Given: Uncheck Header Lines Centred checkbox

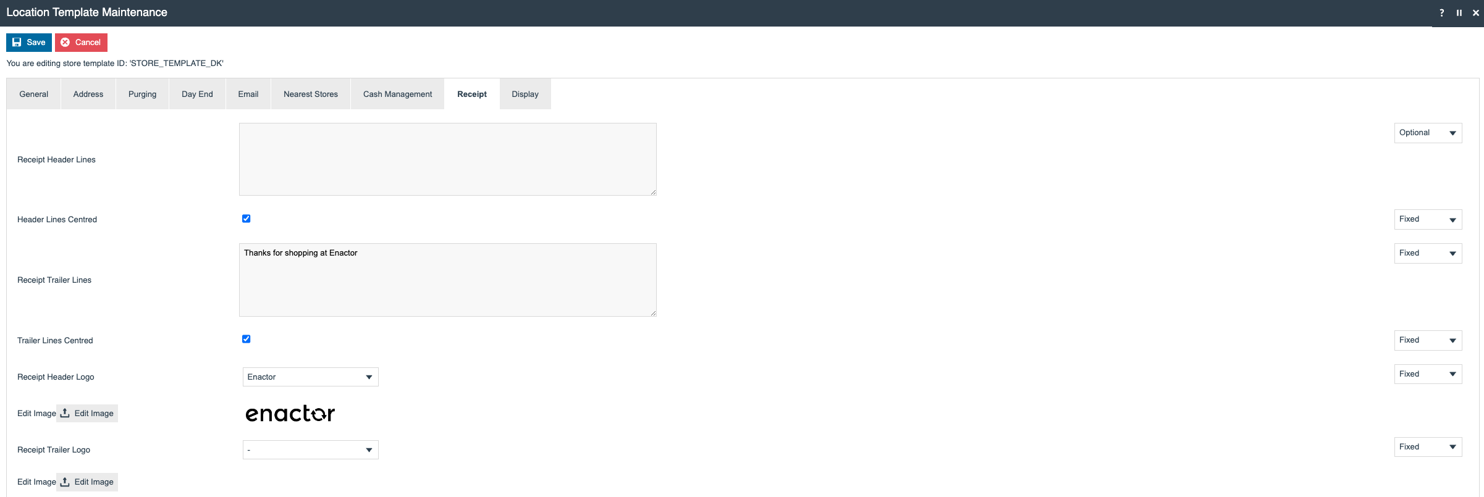Looking at the screenshot, I should click(x=246, y=219).
